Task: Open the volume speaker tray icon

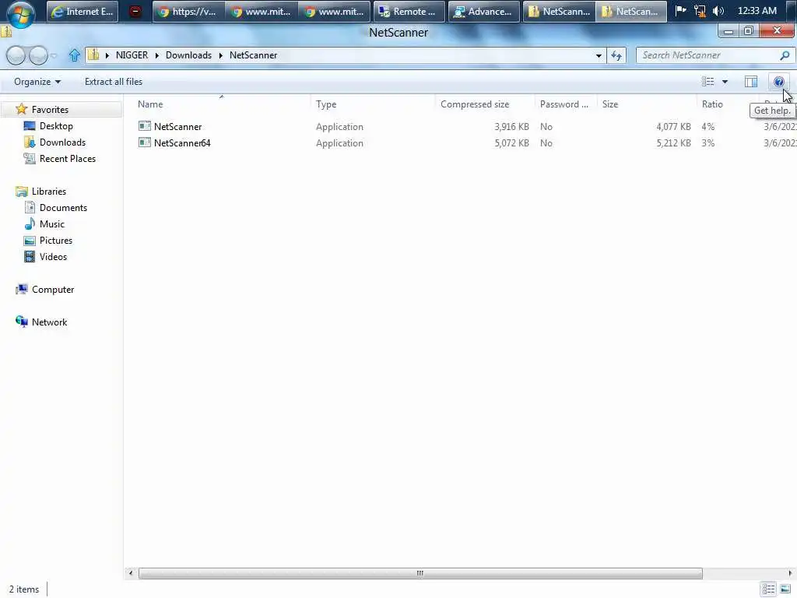Action: click(x=718, y=11)
